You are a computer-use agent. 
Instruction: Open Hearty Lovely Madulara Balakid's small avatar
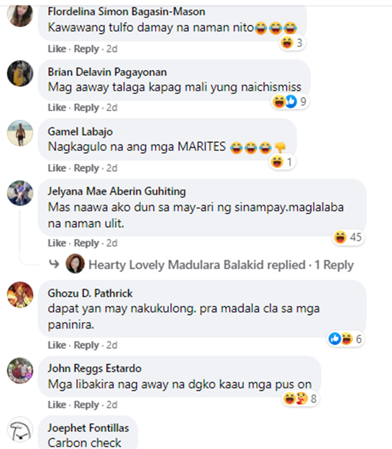75,264
